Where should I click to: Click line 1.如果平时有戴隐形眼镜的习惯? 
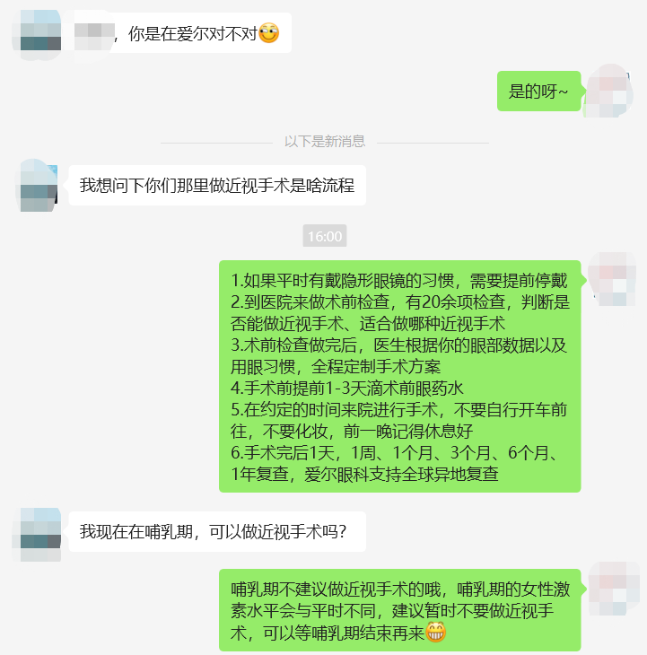(x=399, y=280)
